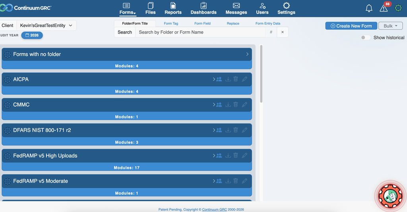Open the alerts warning triangle icon
The width and height of the screenshot is (407, 212).
(x=384, y=8)
